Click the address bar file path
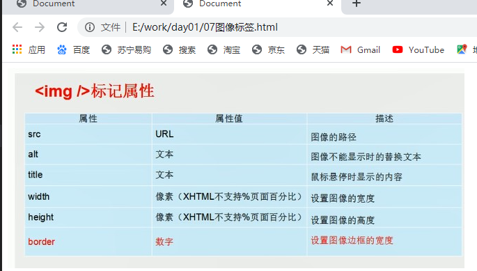 pyautogui.click(x=205, y=27)
